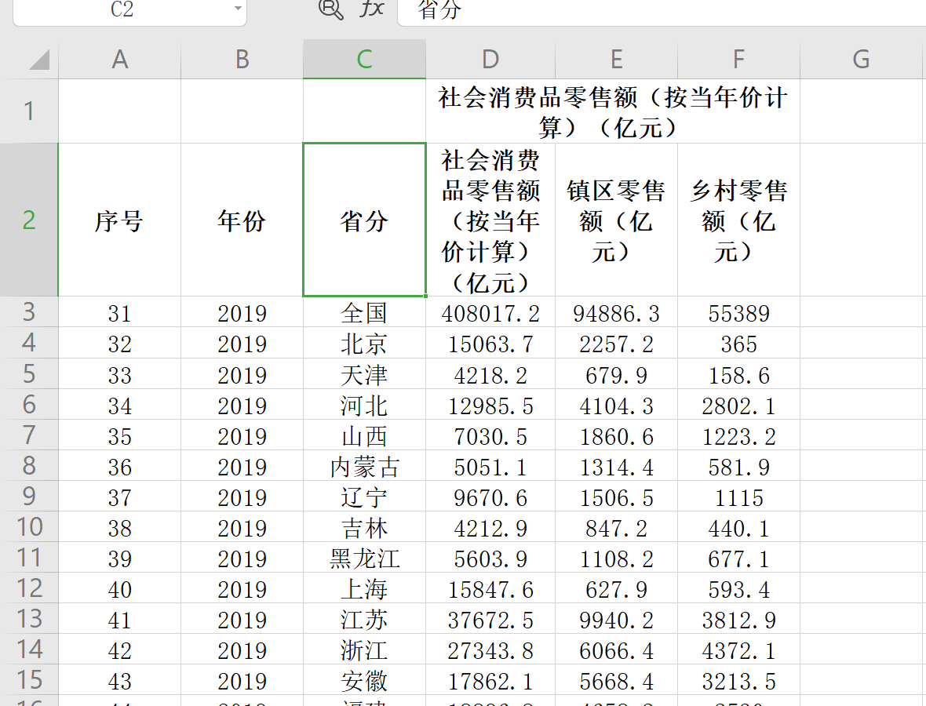Viewport: 926px width, 706px height.
Task: Click the cell 吉林
Action: click(364, 527)
